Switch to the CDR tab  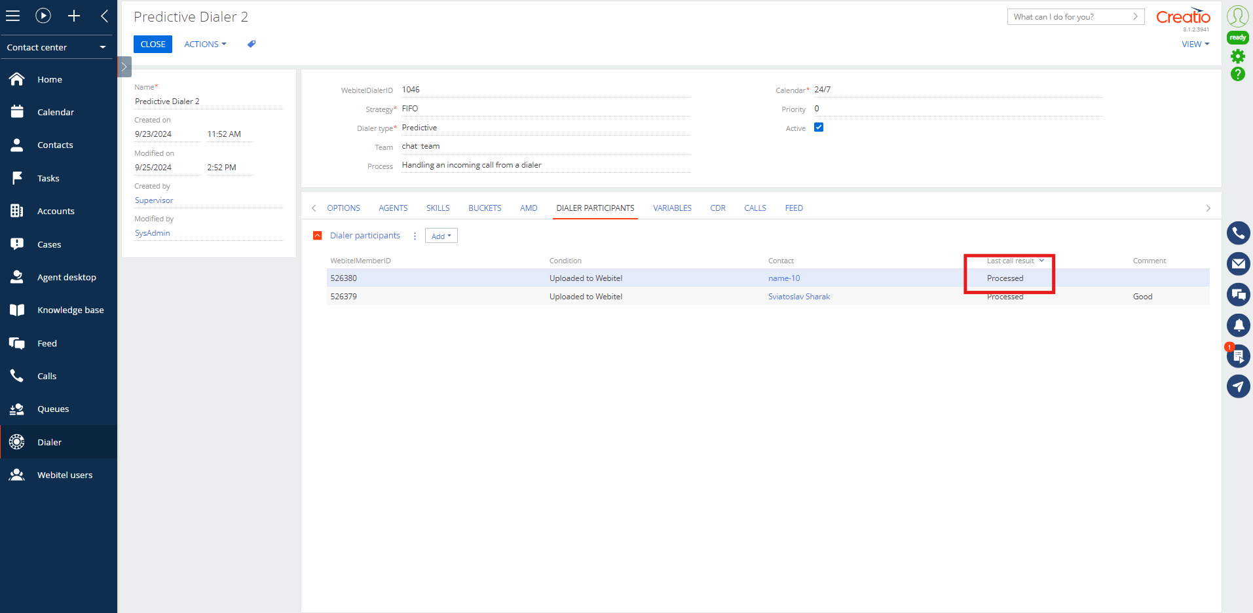click(x=718, y=208)
